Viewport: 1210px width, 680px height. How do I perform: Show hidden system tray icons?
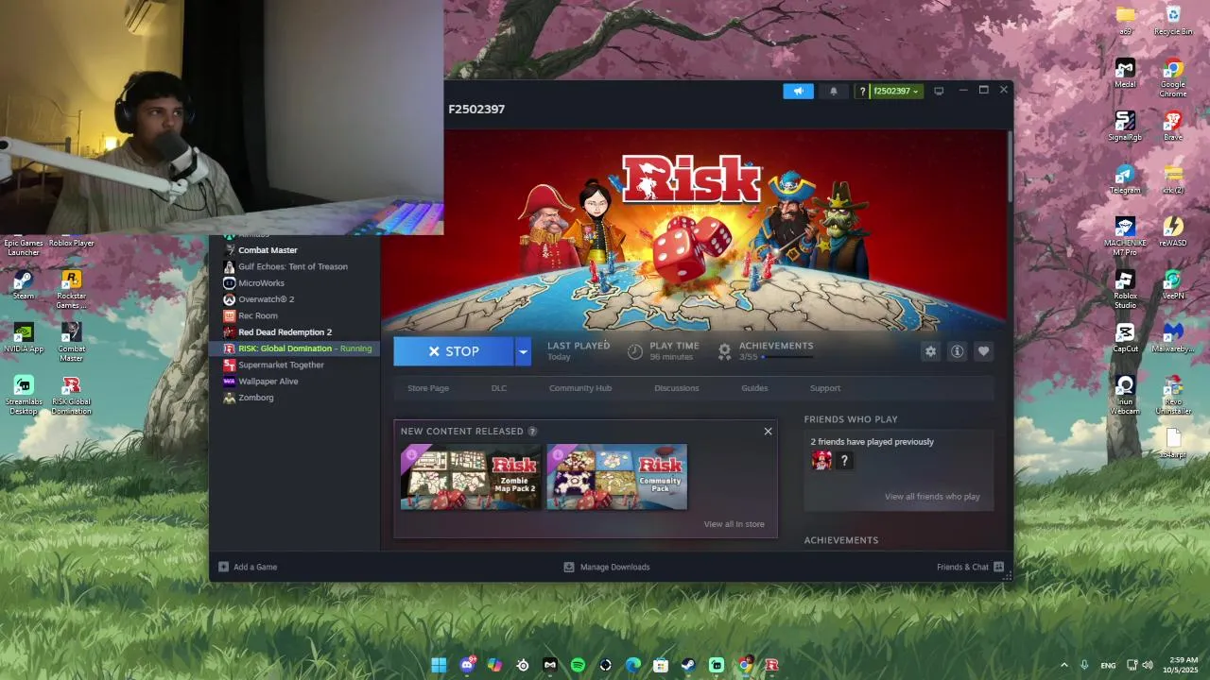pyautogui.click(x=1064, y=665)
